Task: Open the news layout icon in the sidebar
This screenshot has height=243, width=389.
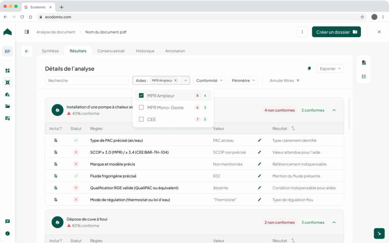Action: (x=8, y=118)
